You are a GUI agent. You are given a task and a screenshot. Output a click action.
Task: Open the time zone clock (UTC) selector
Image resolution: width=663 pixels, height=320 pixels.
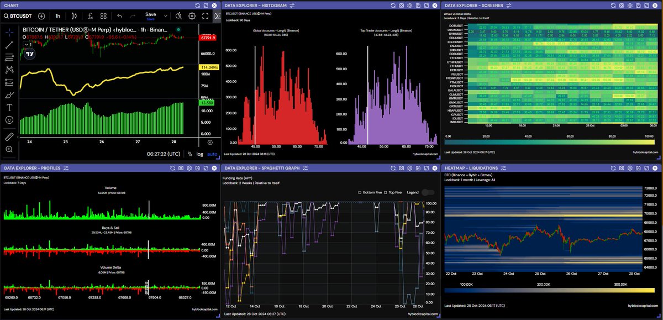coord(163,154)
